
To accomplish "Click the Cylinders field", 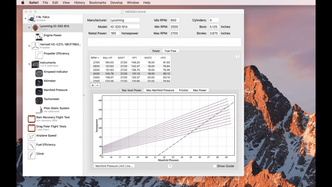I will 214,20.
